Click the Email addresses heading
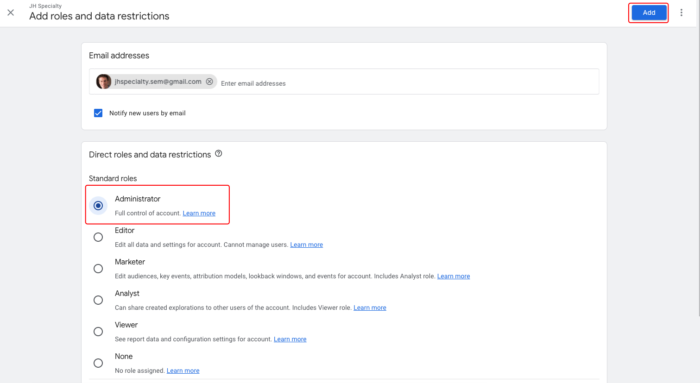Viewport: 700px width, 383px height. pos(119,56)
